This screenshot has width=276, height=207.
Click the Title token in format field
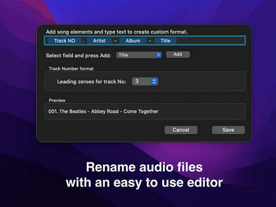tap(165, 41)
